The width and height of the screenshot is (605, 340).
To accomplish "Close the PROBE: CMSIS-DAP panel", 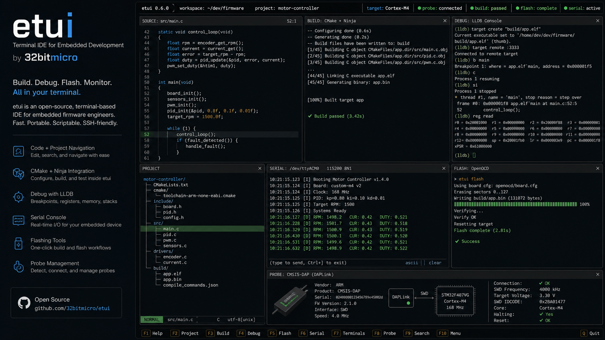I will pos(597,275).
